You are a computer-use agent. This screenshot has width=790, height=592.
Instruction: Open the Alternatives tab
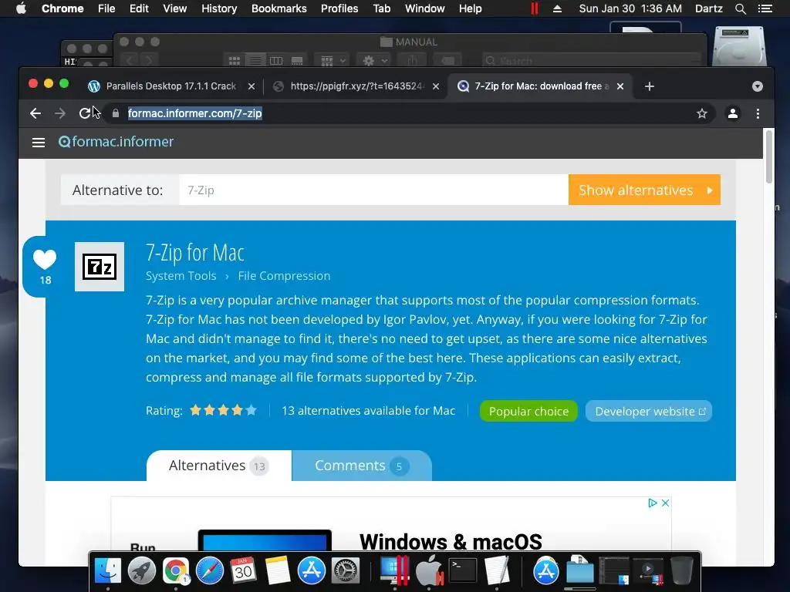pyautogui.click(x=218, y=466)
